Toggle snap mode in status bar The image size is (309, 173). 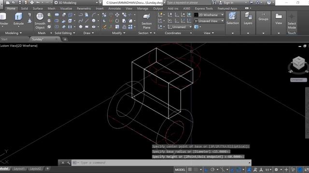tap(196, 170)
